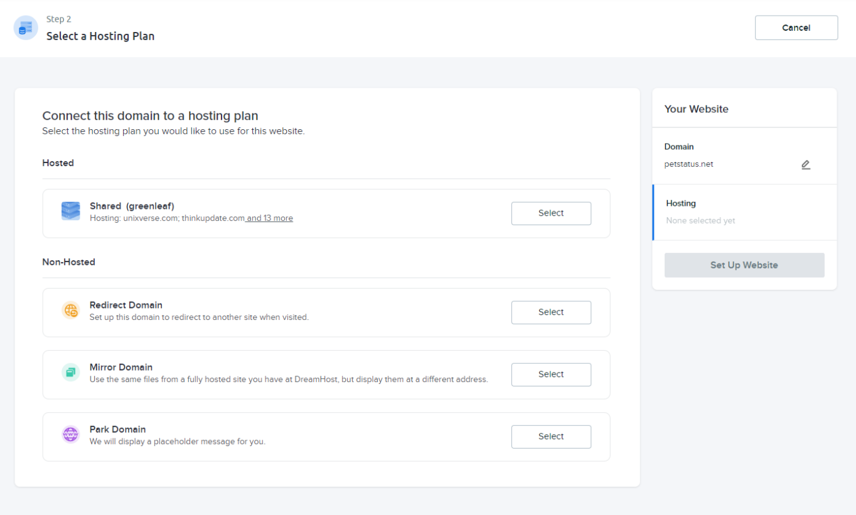Click the orange Redirect Domain globe icon
856x515 pixels.
70,310
